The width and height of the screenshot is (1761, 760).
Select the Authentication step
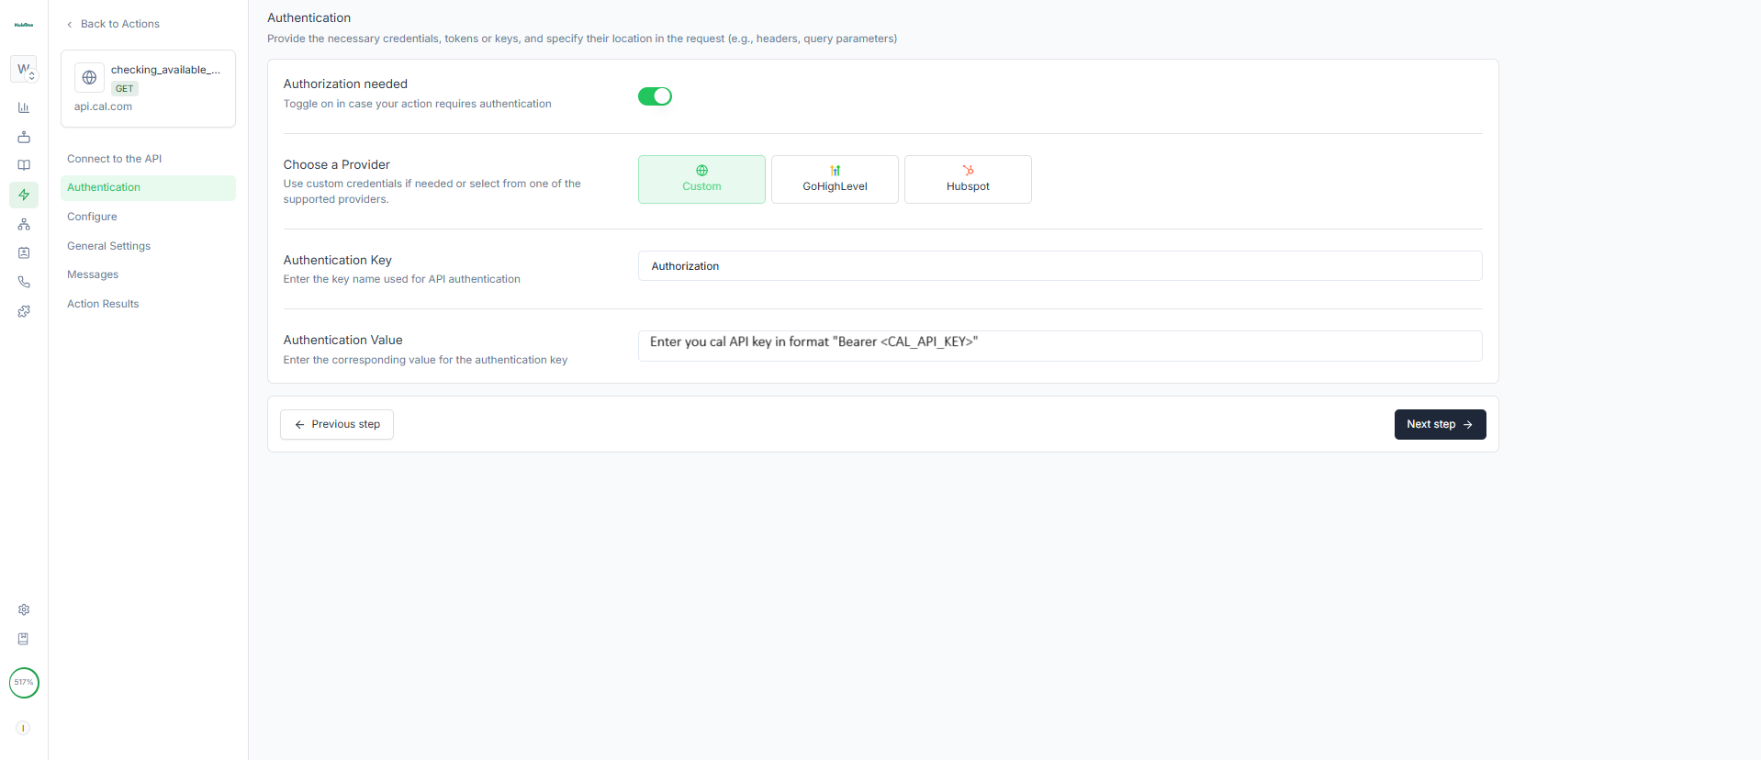148,187
